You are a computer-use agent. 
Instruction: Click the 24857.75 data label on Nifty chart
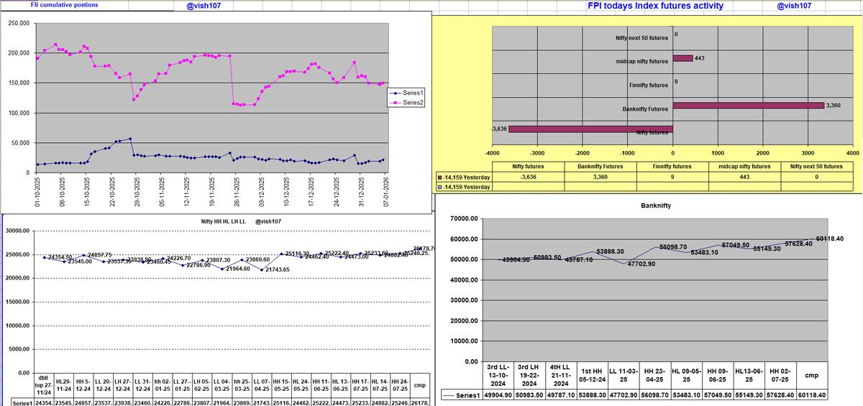[x=99, y=255]
